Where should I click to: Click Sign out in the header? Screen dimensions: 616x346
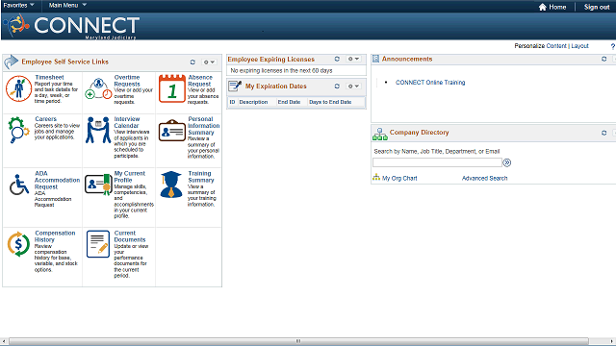pyautogui.click(x=597, y=7)
